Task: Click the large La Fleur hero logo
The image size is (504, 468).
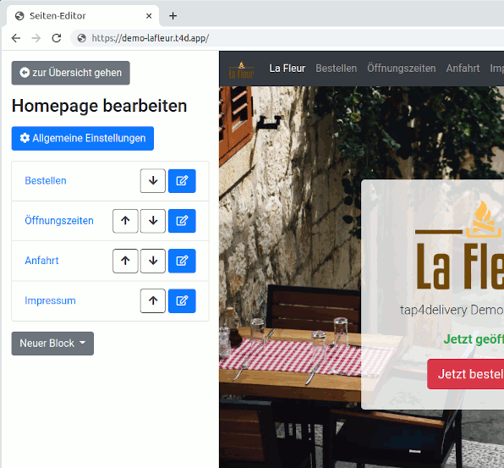Action: click(459, 245)
